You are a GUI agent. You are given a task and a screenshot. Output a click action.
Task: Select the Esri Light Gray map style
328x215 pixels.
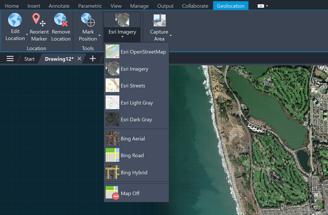(x=136, y=102)
